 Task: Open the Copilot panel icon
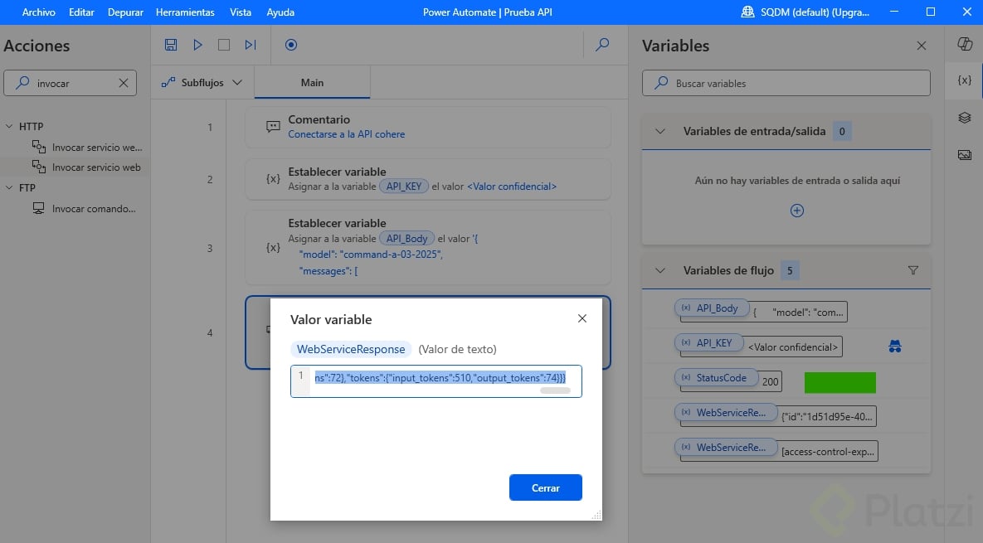point(965,44)
